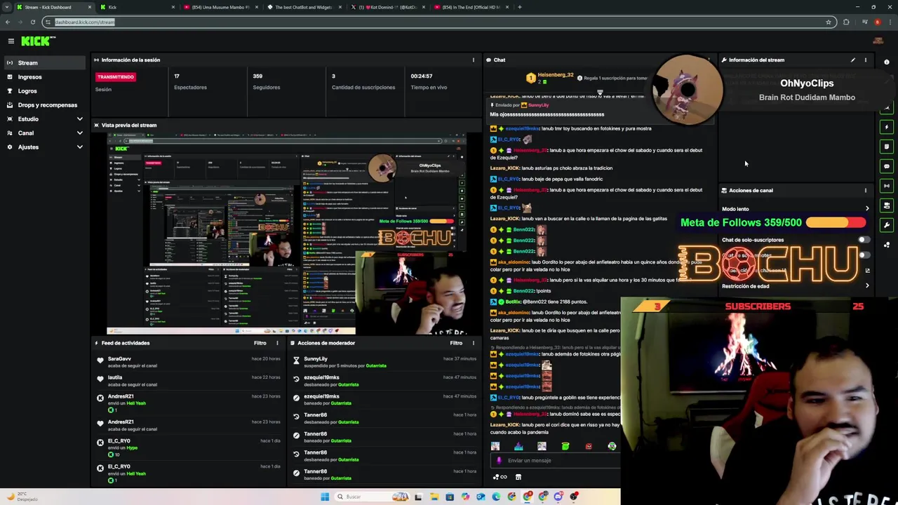898x505 pixels.
Task: Bookmark this page with the star icon
Action: (829, 22)
